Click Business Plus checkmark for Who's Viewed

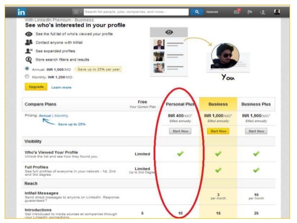pyautogui.click(x=256, y=154)
